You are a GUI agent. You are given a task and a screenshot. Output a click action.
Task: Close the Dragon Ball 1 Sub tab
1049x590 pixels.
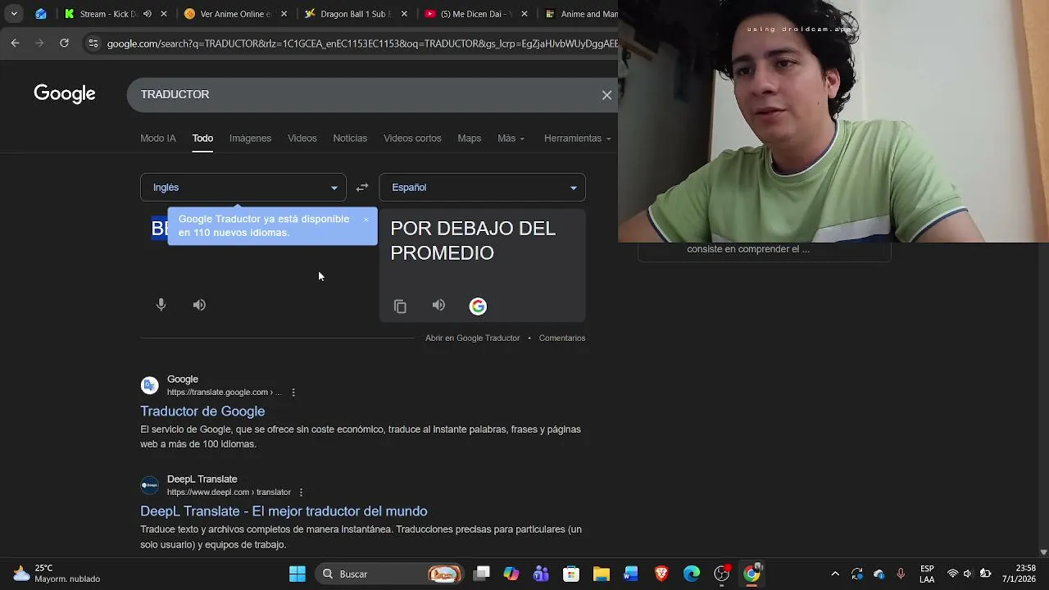[404, 14]
